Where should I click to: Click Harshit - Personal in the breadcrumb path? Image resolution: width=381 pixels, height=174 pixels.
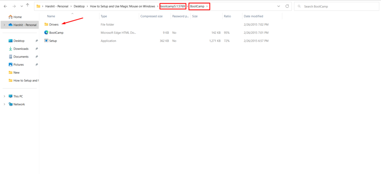pyautogui.click(x=57, y=6)
